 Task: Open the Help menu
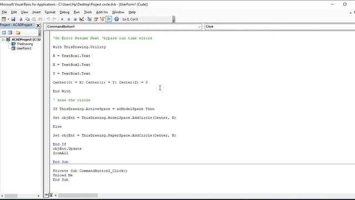click(132, 12)
